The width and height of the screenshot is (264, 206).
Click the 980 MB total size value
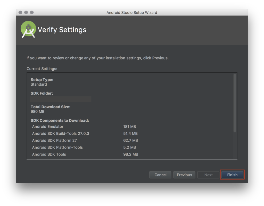[x=38, y=111]
